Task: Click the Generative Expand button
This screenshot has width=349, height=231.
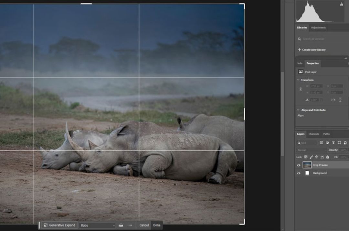Action: pyautogui.click(x=59, y=225)
